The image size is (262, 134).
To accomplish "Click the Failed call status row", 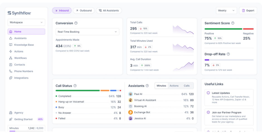I will click(88, 118).
